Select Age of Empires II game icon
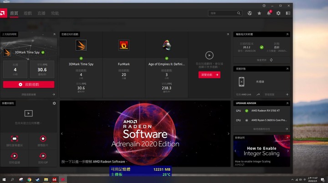 pos(167,45)
